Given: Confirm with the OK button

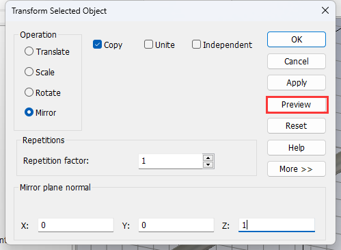Looking at the screenshot, I should (x=297, y=40).
